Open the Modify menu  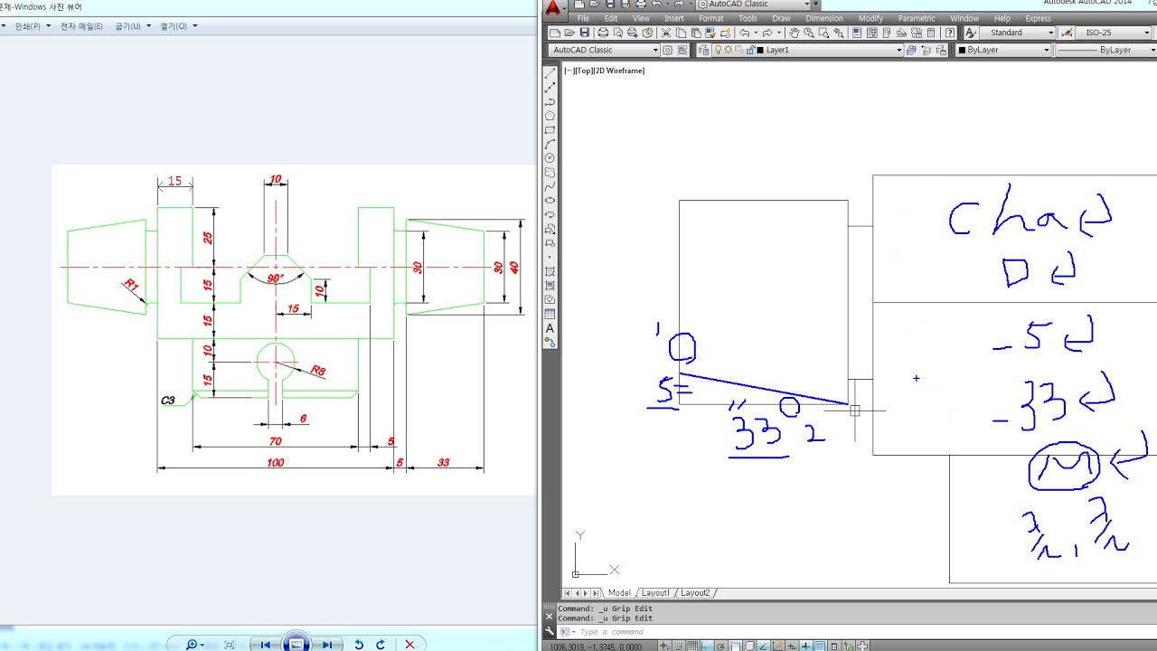pyautogui.click(x=870, y=18)
